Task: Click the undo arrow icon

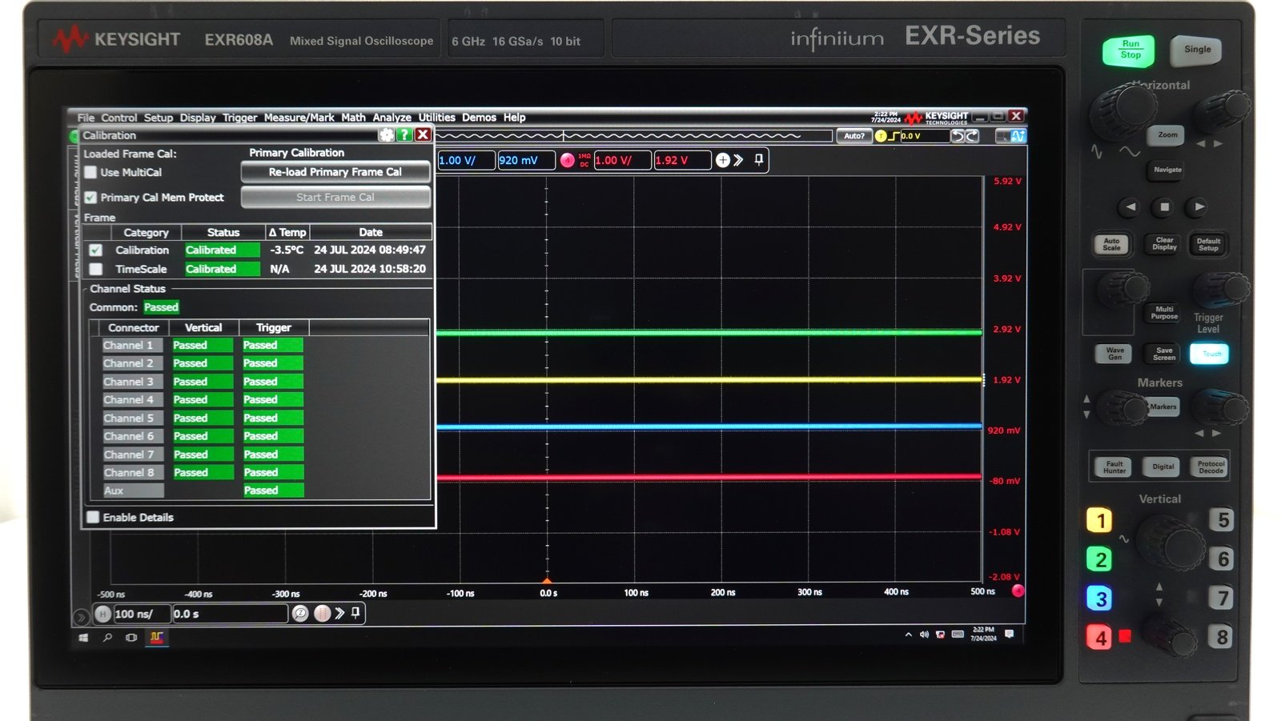Action: pos(958,136)
